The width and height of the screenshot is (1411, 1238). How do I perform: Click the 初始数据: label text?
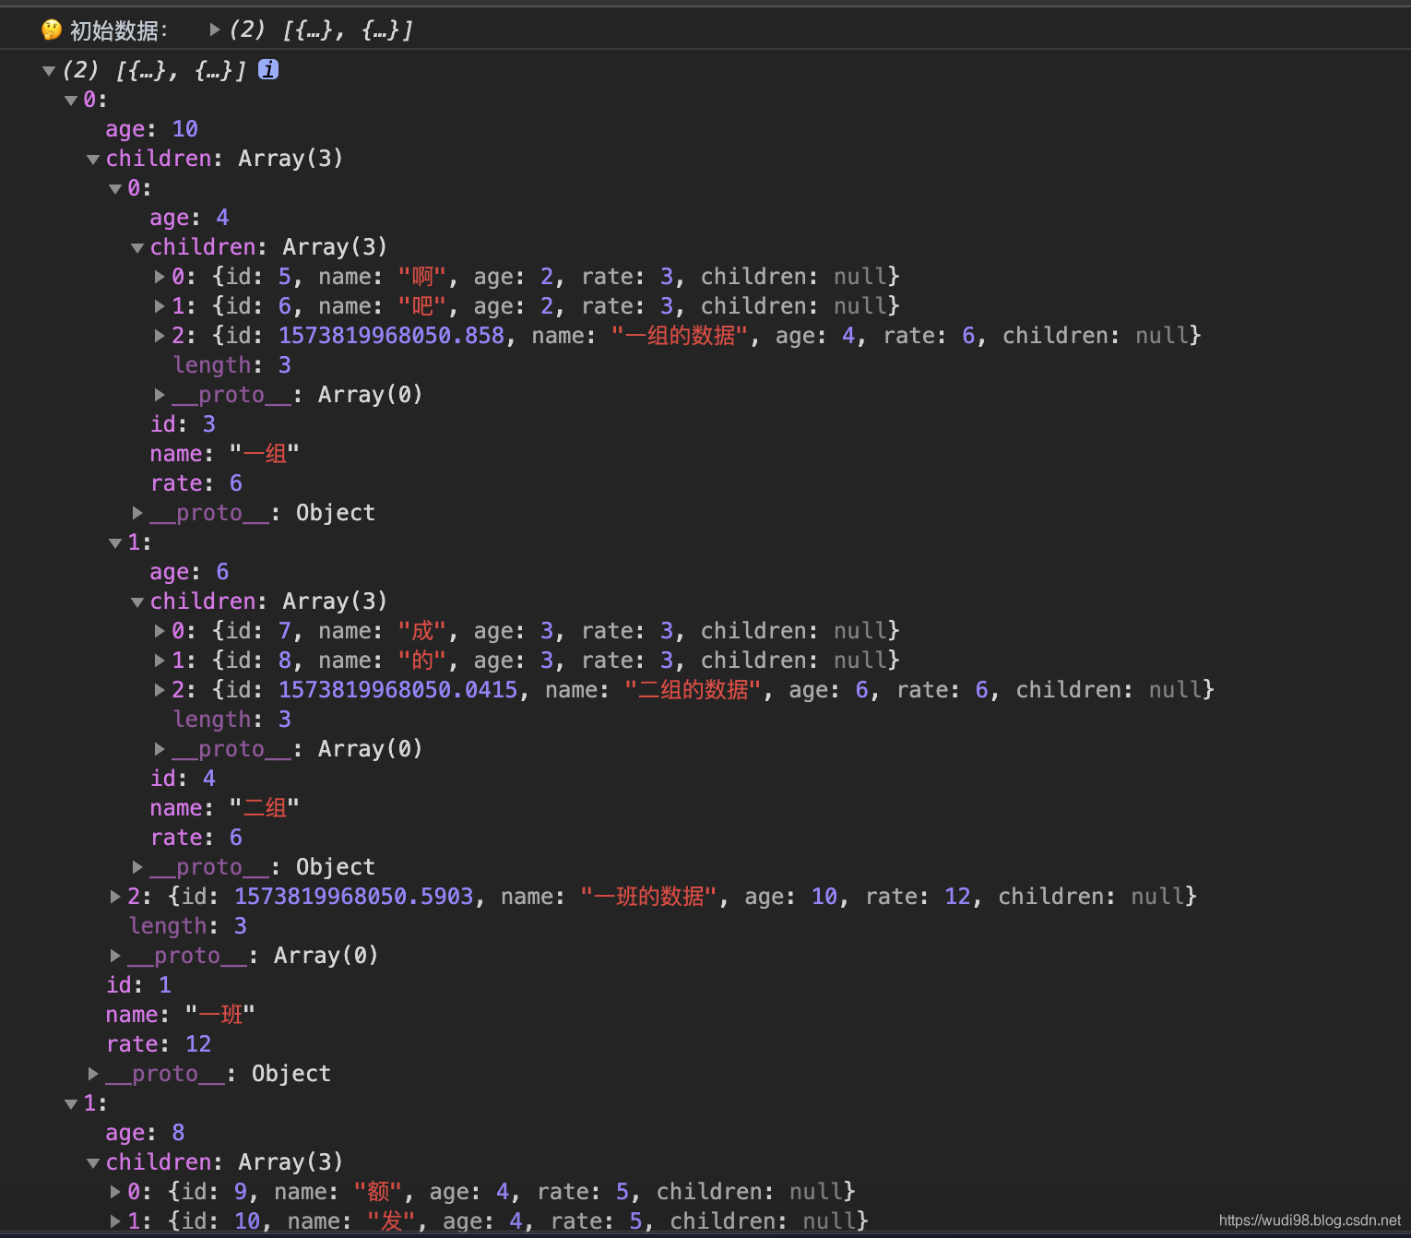click(x=119, y=30)
